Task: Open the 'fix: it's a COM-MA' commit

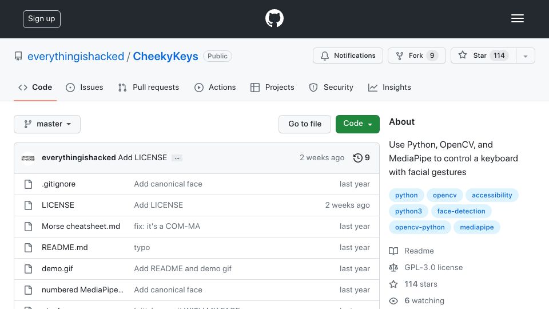Action: (167, 227)
